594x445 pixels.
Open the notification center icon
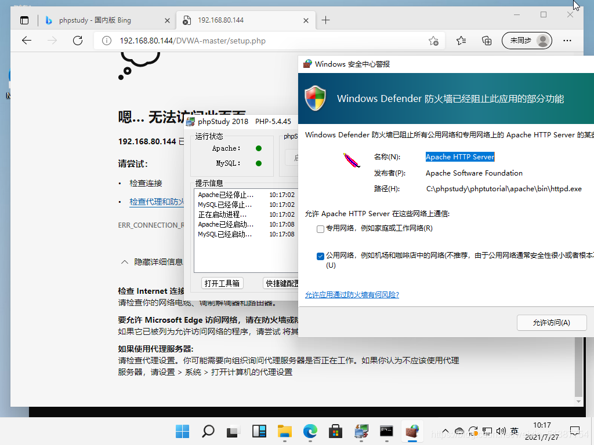(575, 431)
